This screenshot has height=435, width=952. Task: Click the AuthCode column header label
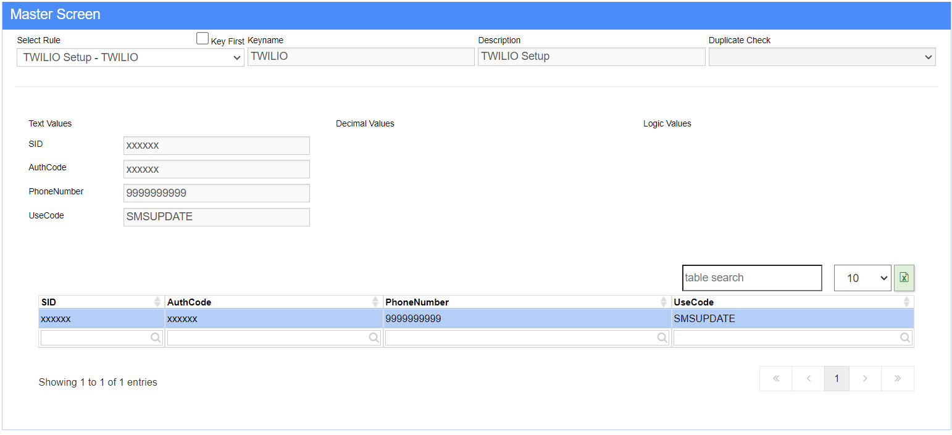[x=189, y=302]
